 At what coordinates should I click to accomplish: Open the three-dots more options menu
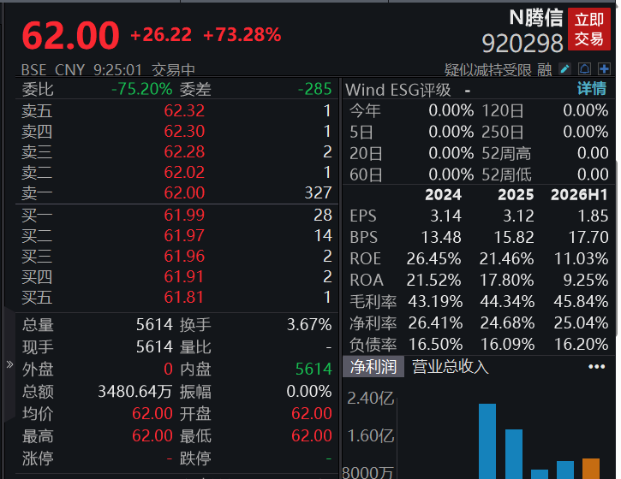[x=596, y=367]
